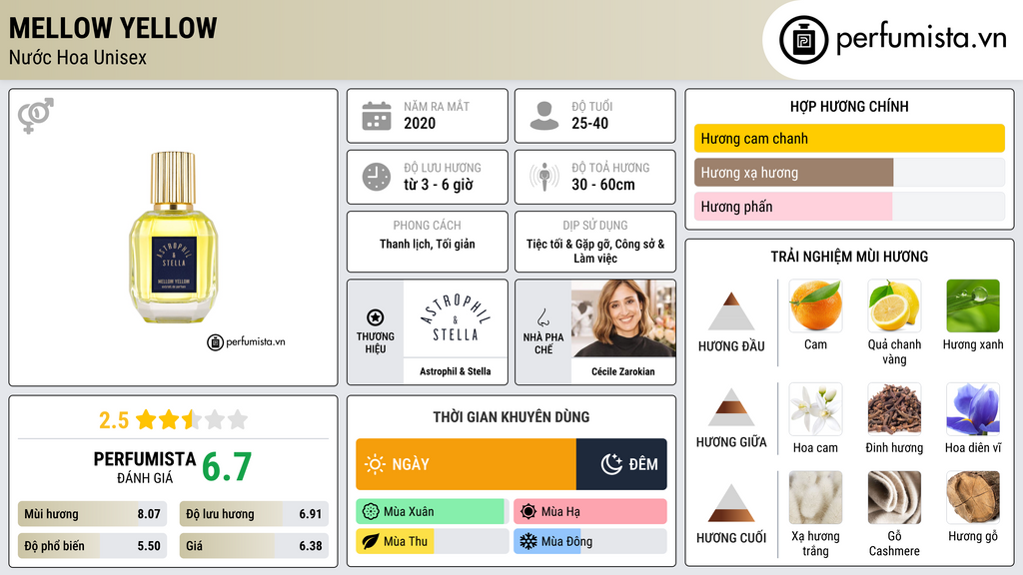Click the dark Đêm time bar
The height and width of the screenshot is (575, 1023).
click(x=621, y=464)
